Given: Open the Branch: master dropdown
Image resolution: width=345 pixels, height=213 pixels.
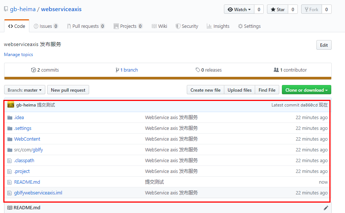Looking at the screenshot, I should (25, 90).
